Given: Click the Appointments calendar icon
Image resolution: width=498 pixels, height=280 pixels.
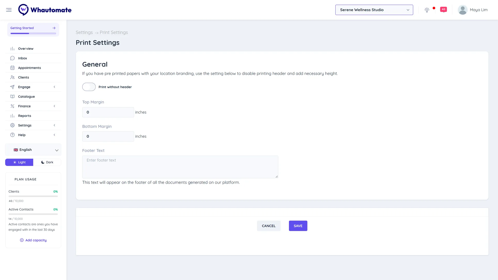Looking at the screenshot, I should [x=12, y=68].
